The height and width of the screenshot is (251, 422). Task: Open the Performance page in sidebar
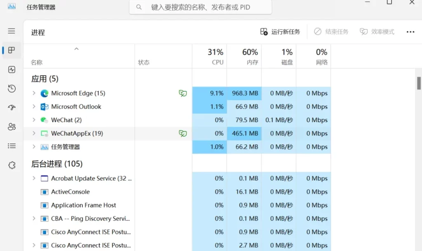pos(12,69)
